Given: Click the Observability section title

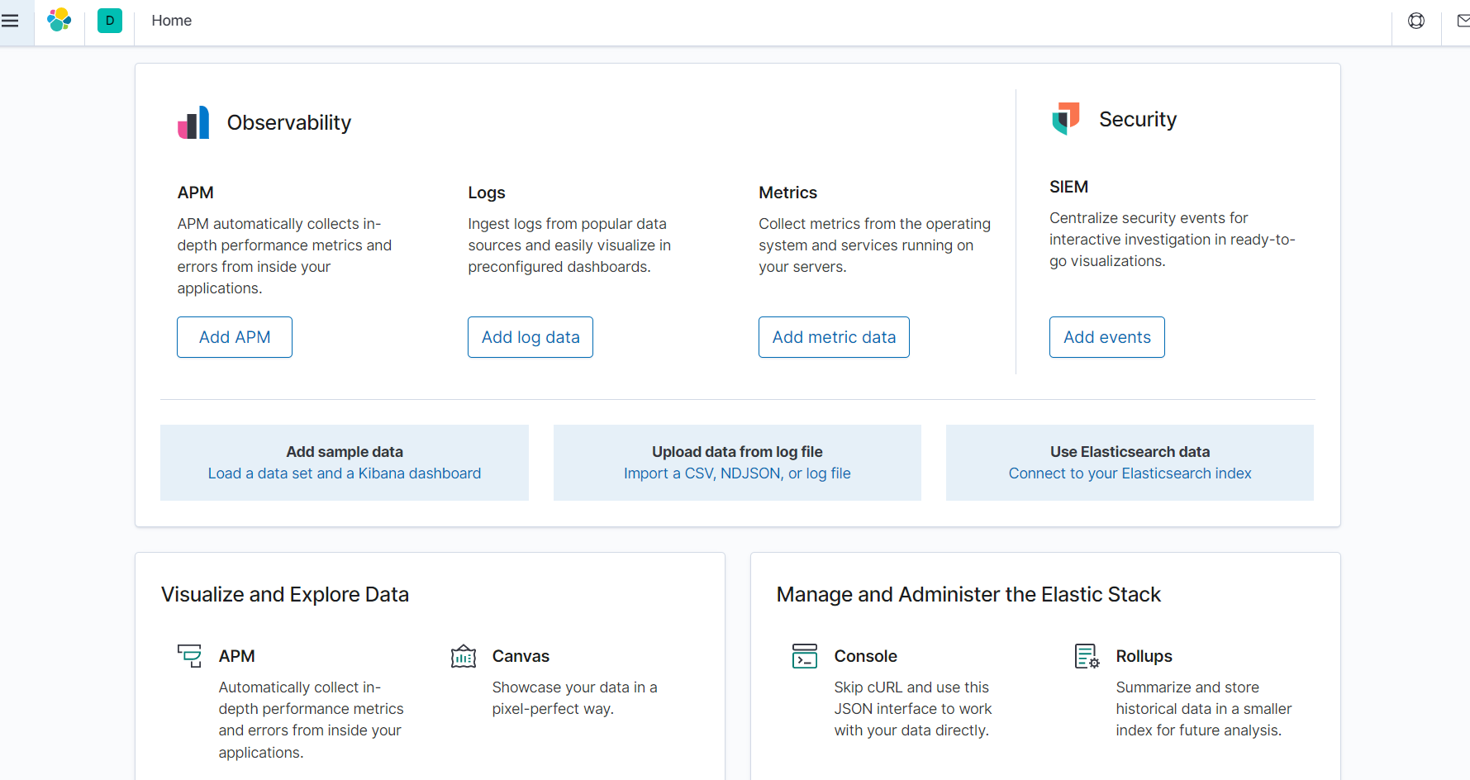Looking at the screenshot, I should pos(289,122).
